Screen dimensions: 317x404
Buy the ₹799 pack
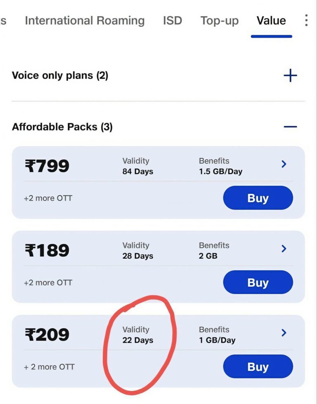click(x=258, y=198)
